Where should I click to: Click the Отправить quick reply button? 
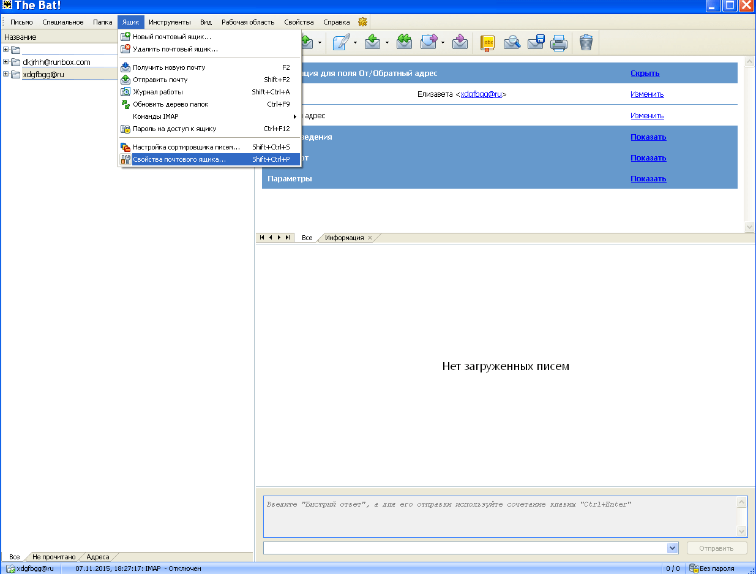coord(717,548)
